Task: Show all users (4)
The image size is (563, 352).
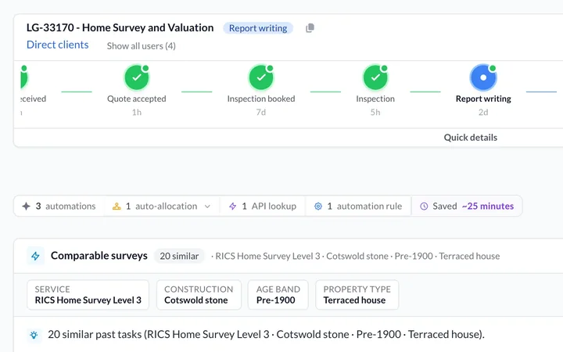Action: tap(141, 46)
